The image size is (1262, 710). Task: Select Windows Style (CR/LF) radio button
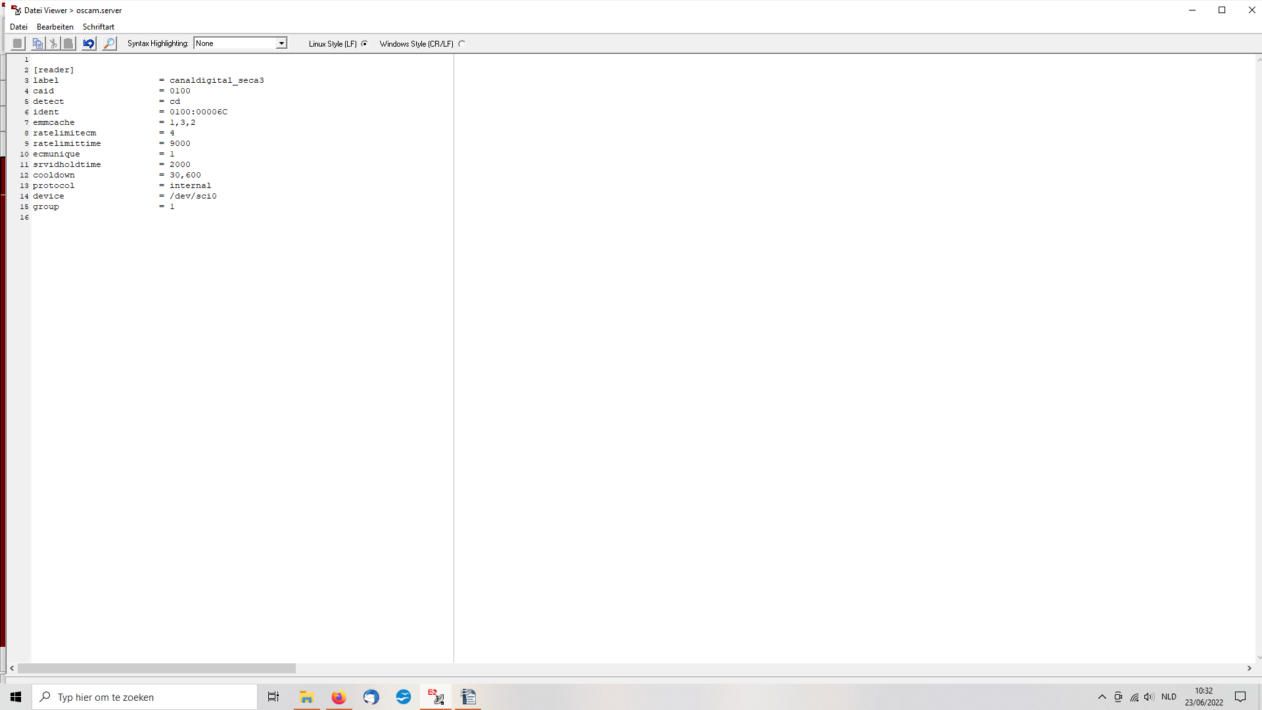tap(461, 44)
